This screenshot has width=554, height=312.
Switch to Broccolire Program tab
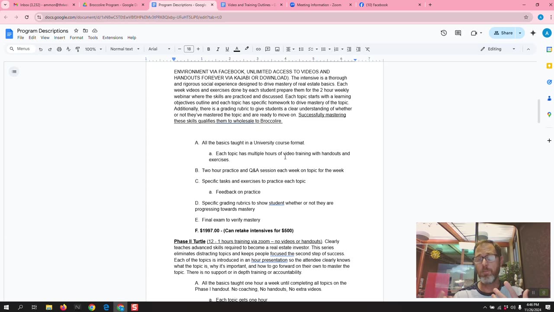pyautogui.click(x=113, y=5)
